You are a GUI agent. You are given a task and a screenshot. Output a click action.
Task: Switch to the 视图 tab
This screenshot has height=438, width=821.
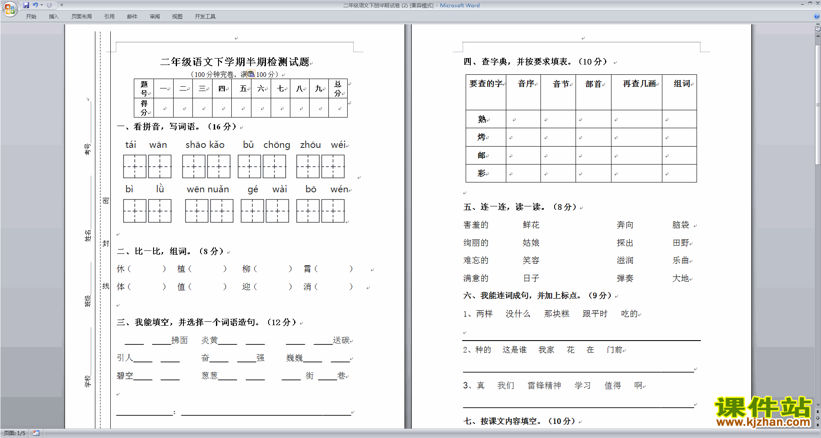177,17
